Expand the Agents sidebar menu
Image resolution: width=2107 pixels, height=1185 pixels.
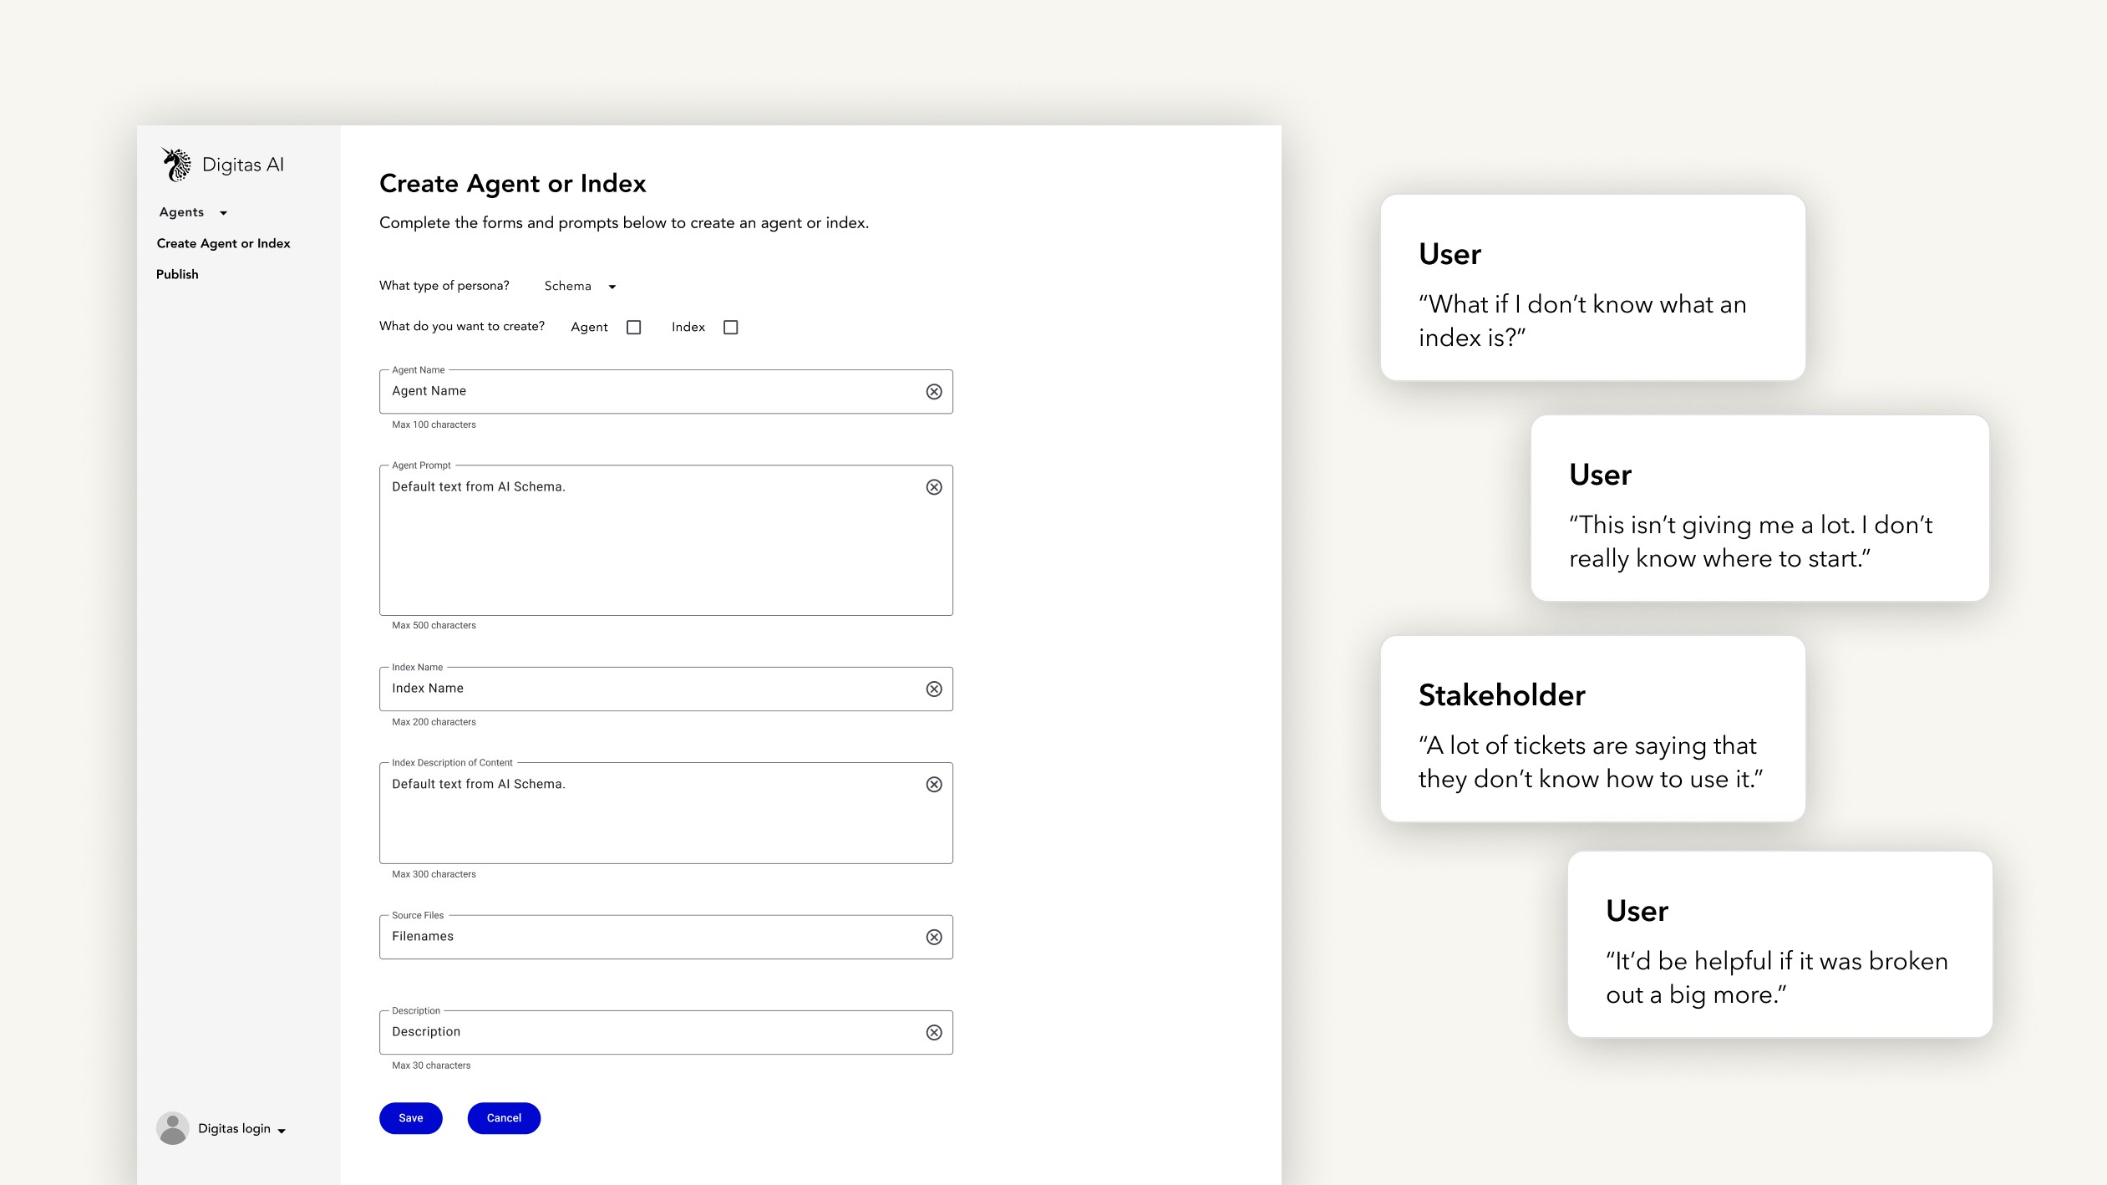coord(193,212)
